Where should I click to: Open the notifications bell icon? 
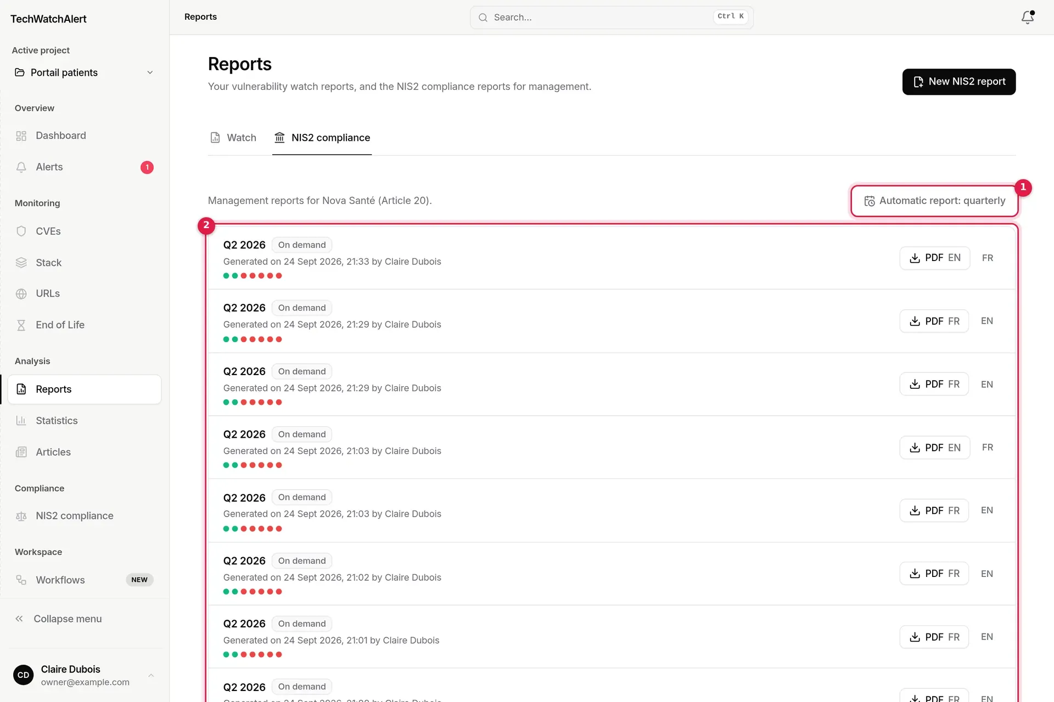(x=1027, y=18)
